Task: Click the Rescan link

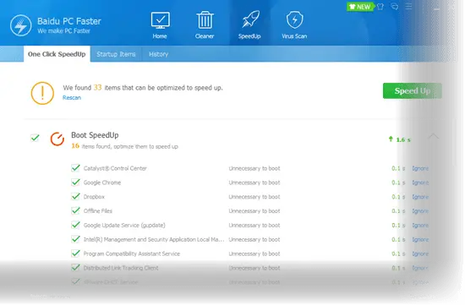Action: [72, 98]
